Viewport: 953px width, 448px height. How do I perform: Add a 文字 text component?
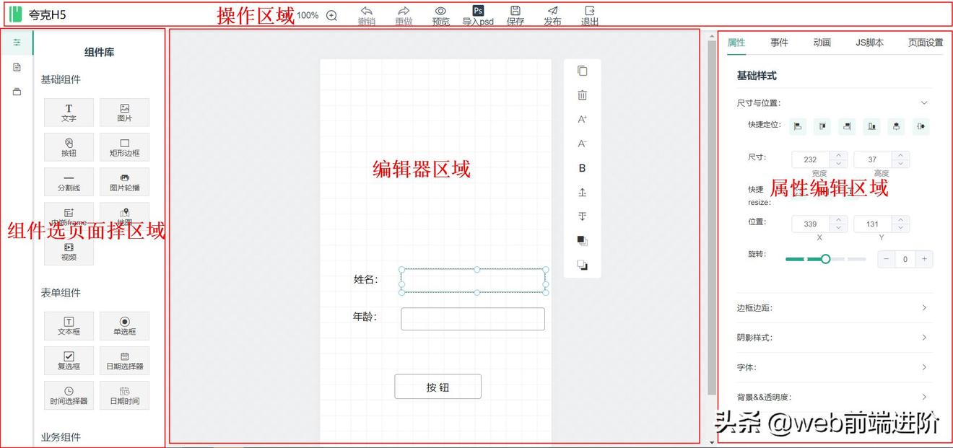[x=69, y=113]
